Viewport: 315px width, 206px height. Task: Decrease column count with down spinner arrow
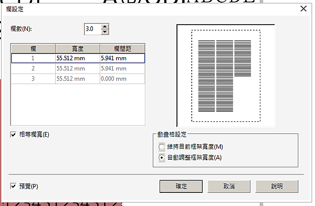[104, 32]
